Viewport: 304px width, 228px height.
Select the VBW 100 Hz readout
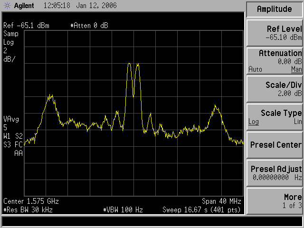pyautogui.click(x=119, y=209)
